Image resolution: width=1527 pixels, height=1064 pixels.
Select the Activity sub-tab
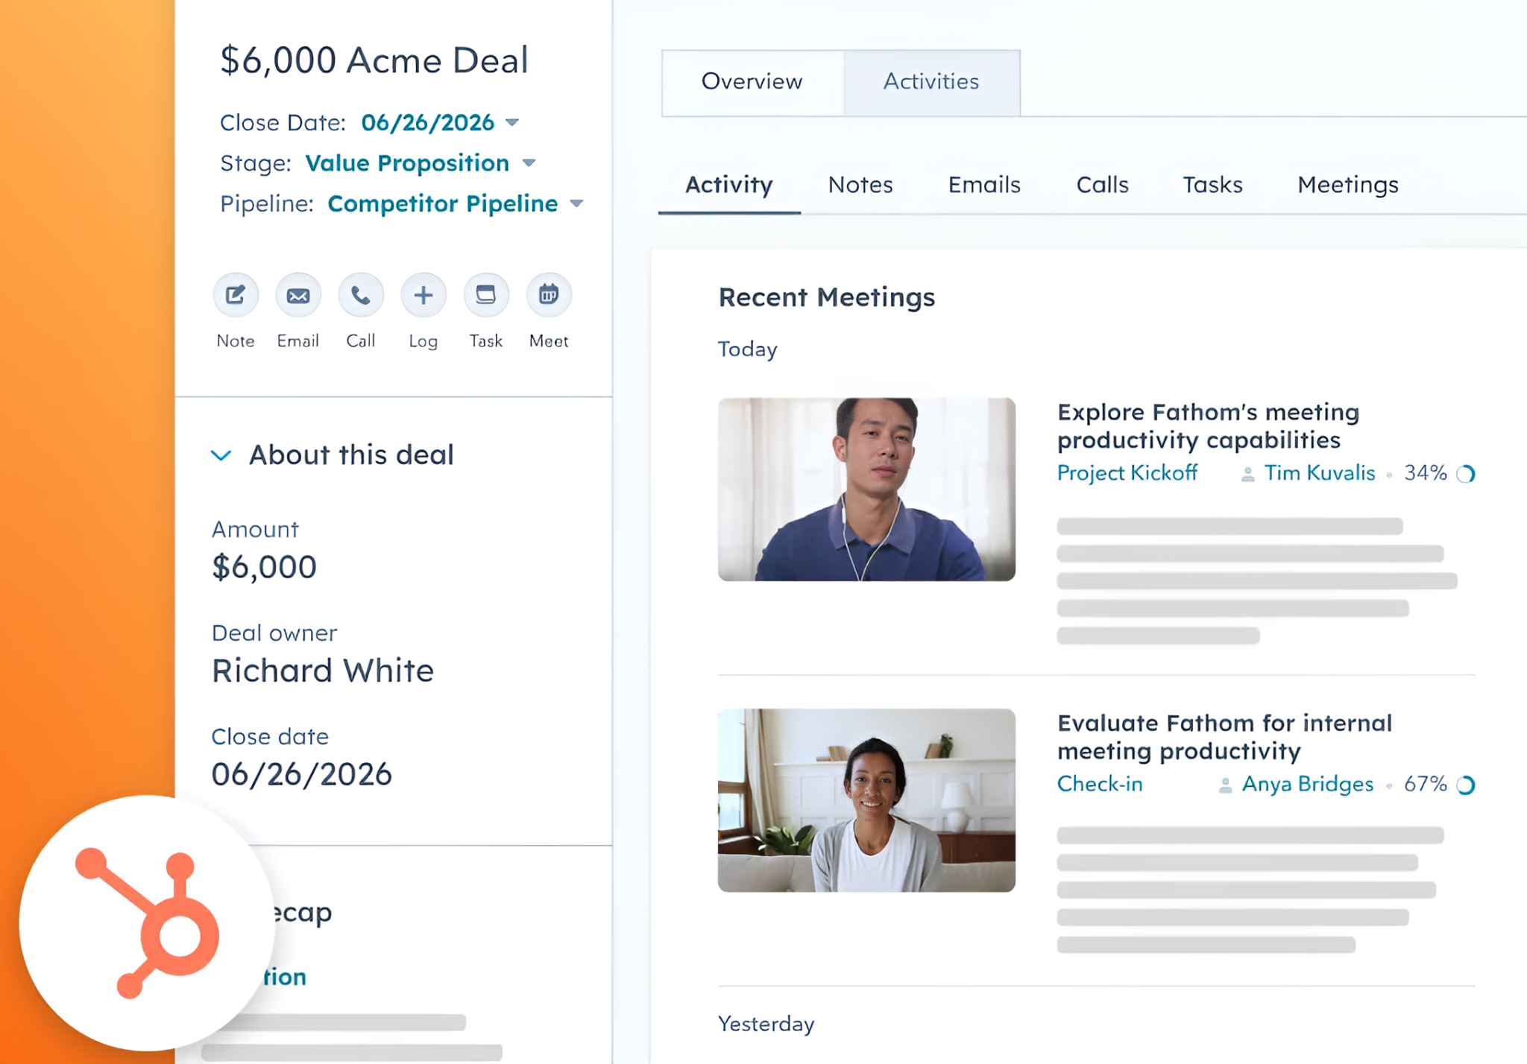tap(729, 185)
